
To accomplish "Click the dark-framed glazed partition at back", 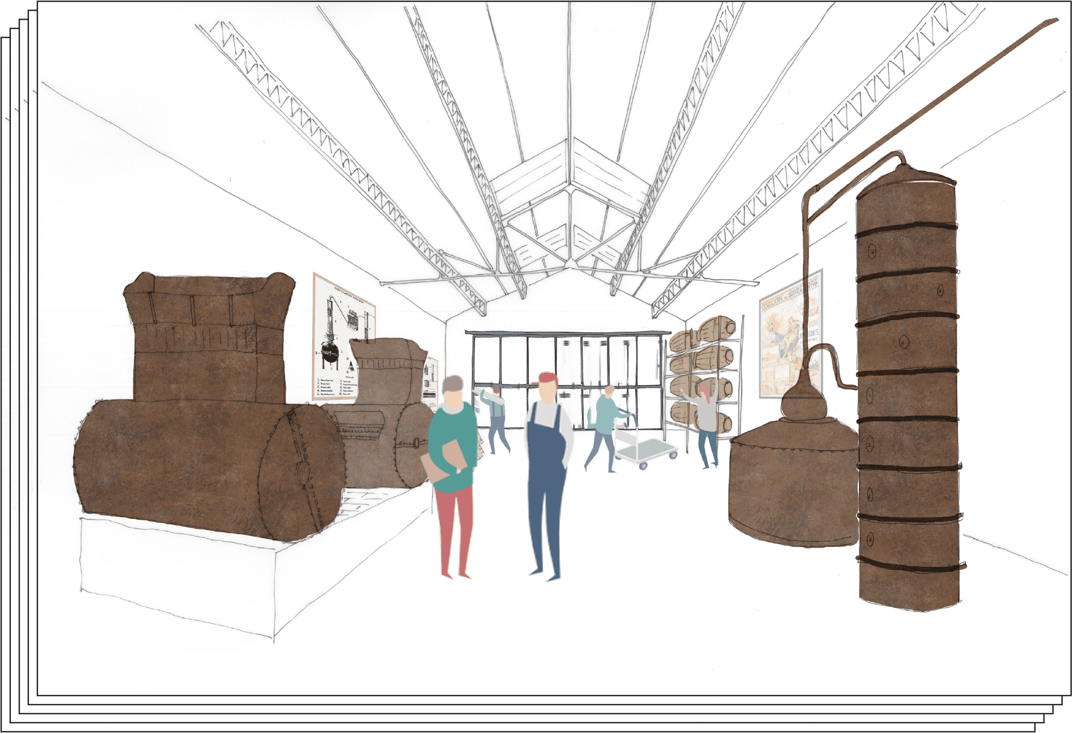I will pyautogui.click(x=568, y=380).
